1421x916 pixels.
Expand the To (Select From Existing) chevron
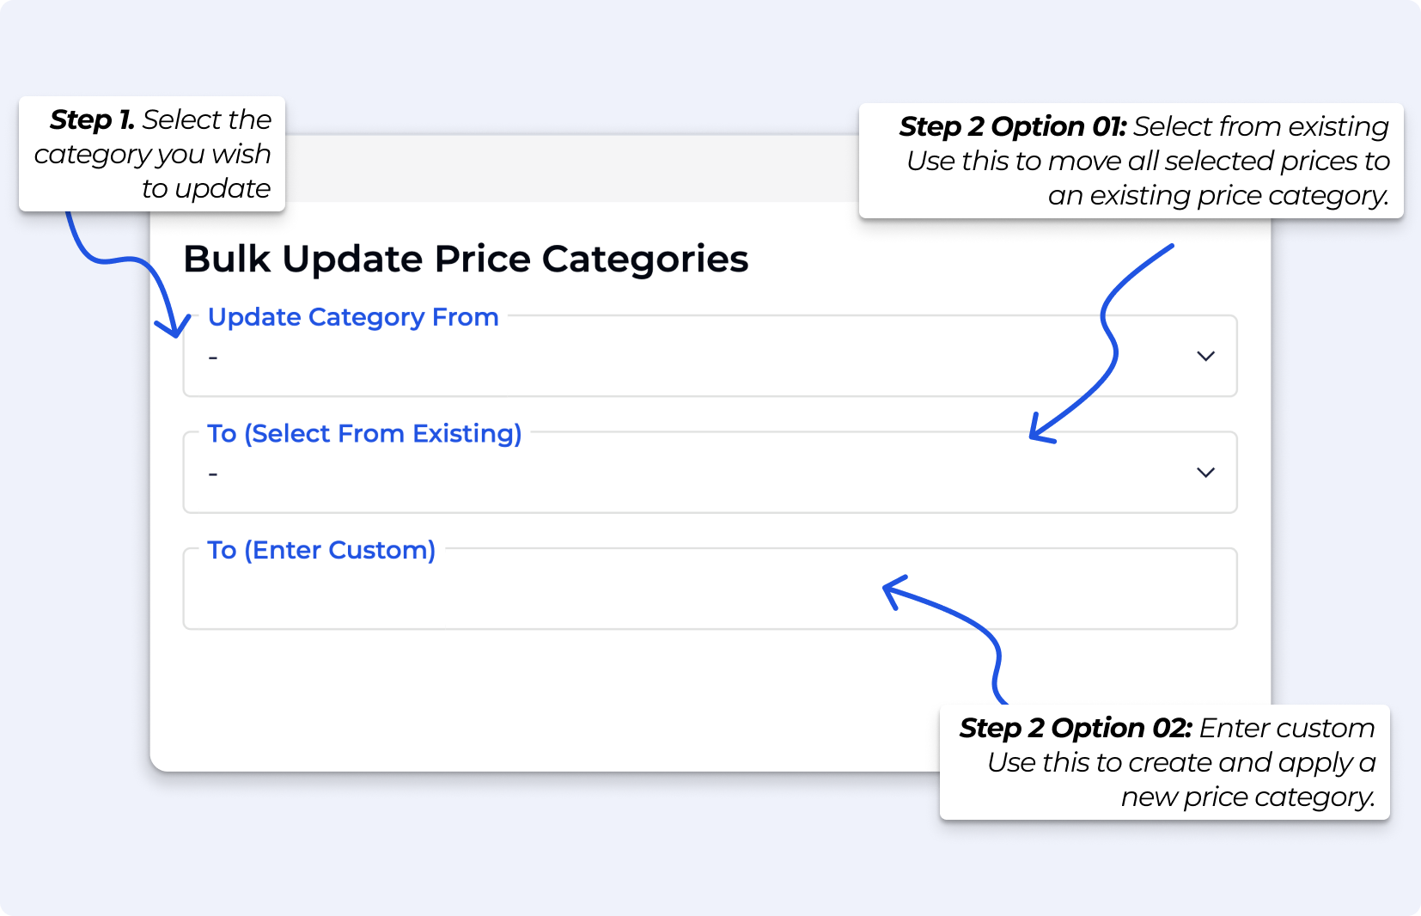1205,473
